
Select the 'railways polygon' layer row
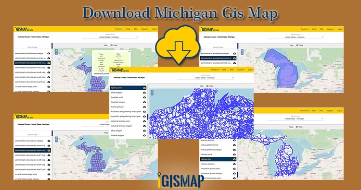218,164
